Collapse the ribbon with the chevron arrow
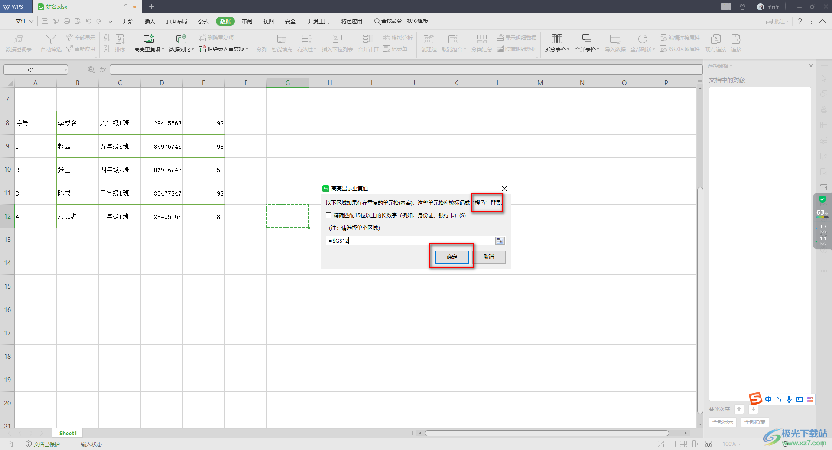The image size is (832, 450). point(822,21)
